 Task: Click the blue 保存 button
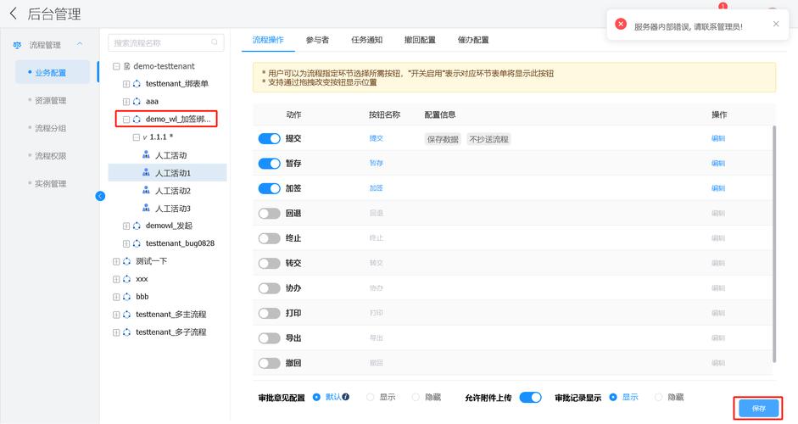pyautogui.click(x=758, y=409)
